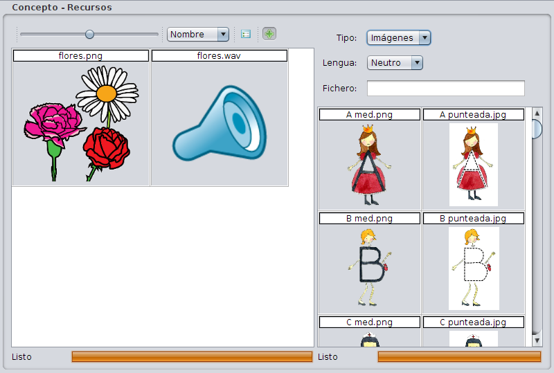The width and height of the screenshot is (554, 373).
Task: Select the C med.png image thumbnail
Action: click(x=370, y=337)
